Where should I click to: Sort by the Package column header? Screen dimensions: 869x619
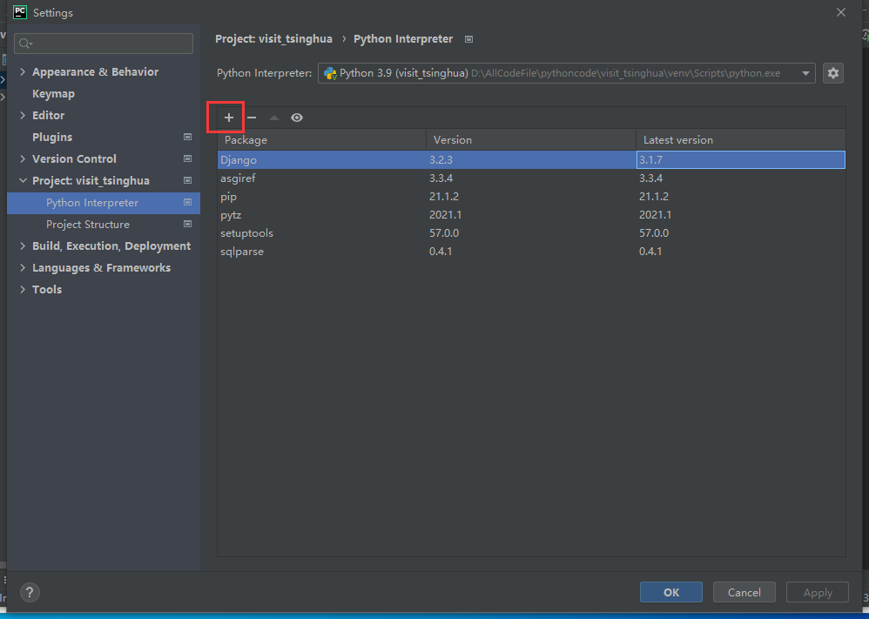322,140
